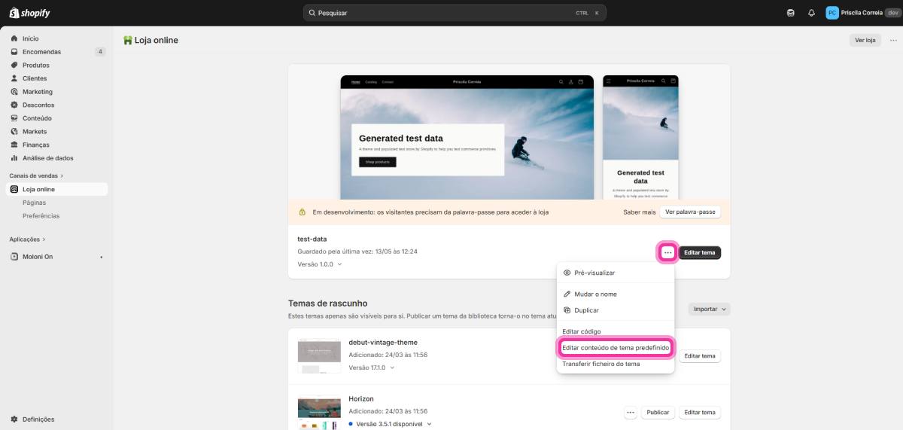
Task: Click the Loja online store icon
Action: tap(15, 189)
